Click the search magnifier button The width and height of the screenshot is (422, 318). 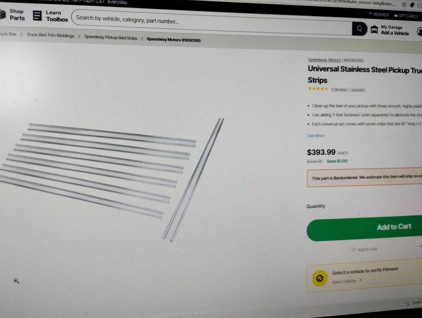(x=359, y=29)
